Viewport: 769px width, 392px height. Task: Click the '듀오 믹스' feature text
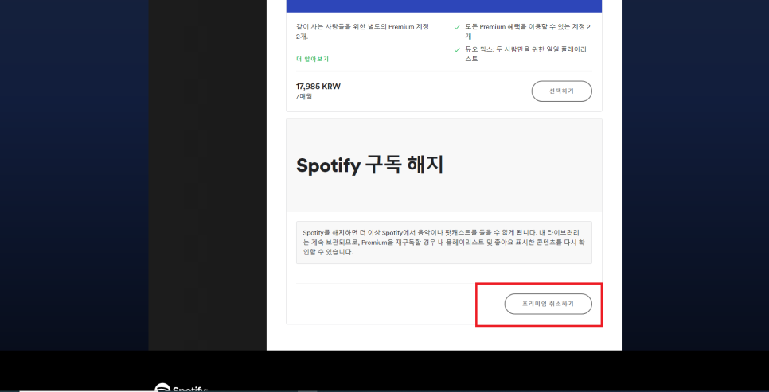pyautogui.click(x=525, y=54)
